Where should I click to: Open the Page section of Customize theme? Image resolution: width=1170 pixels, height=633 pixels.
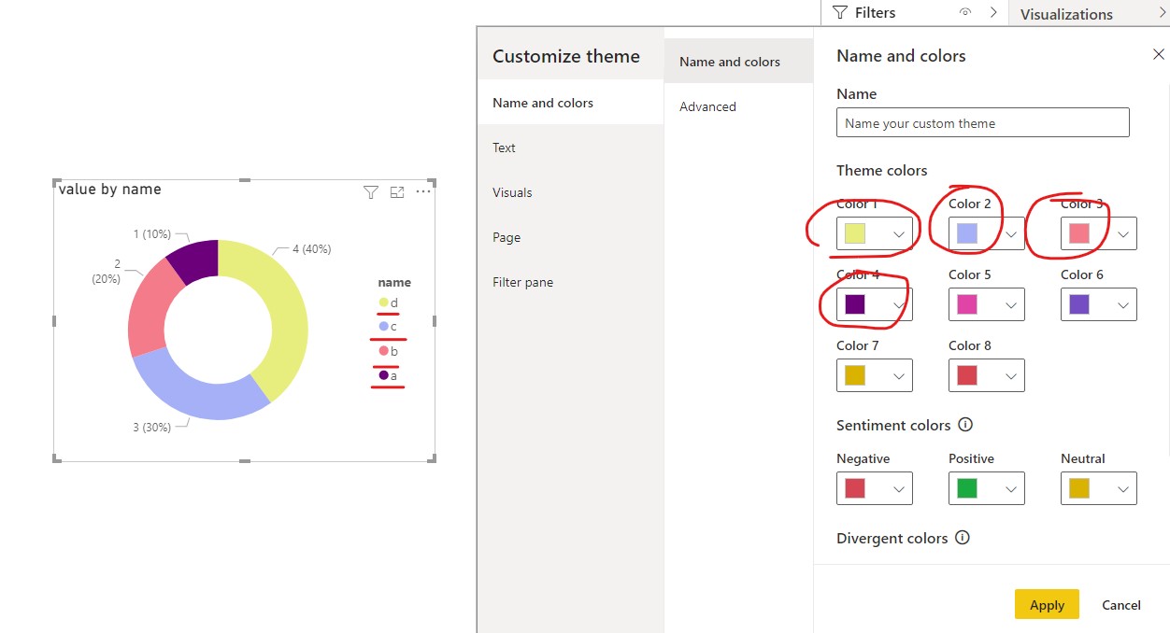pyautogui.click(x=570, y=237)
